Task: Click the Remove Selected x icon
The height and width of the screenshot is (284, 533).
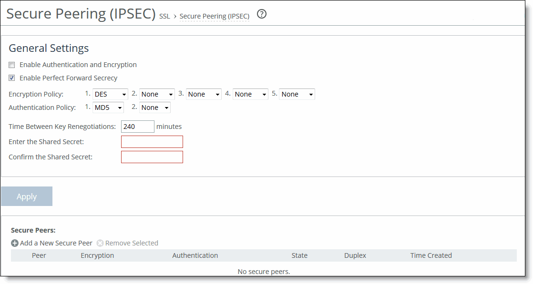Action: pyautogui.click(x=100, y=243)
